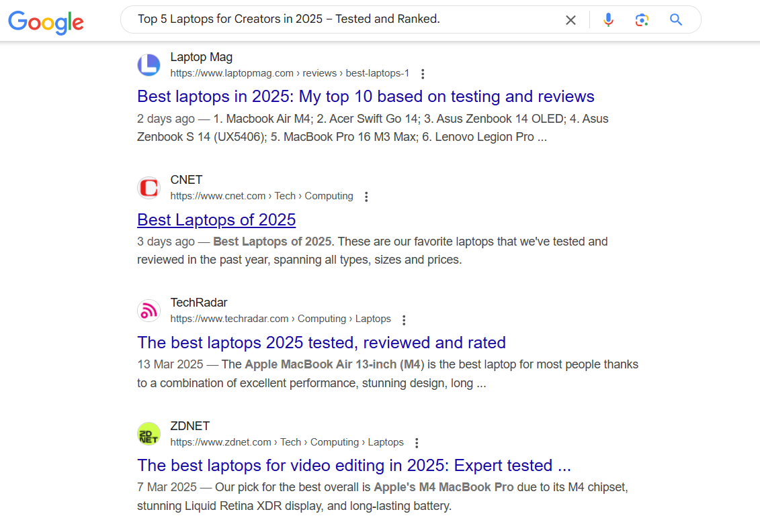Click the ZDNET favicon
Viewport: 760px width, 518px height.
coord(149,433)
